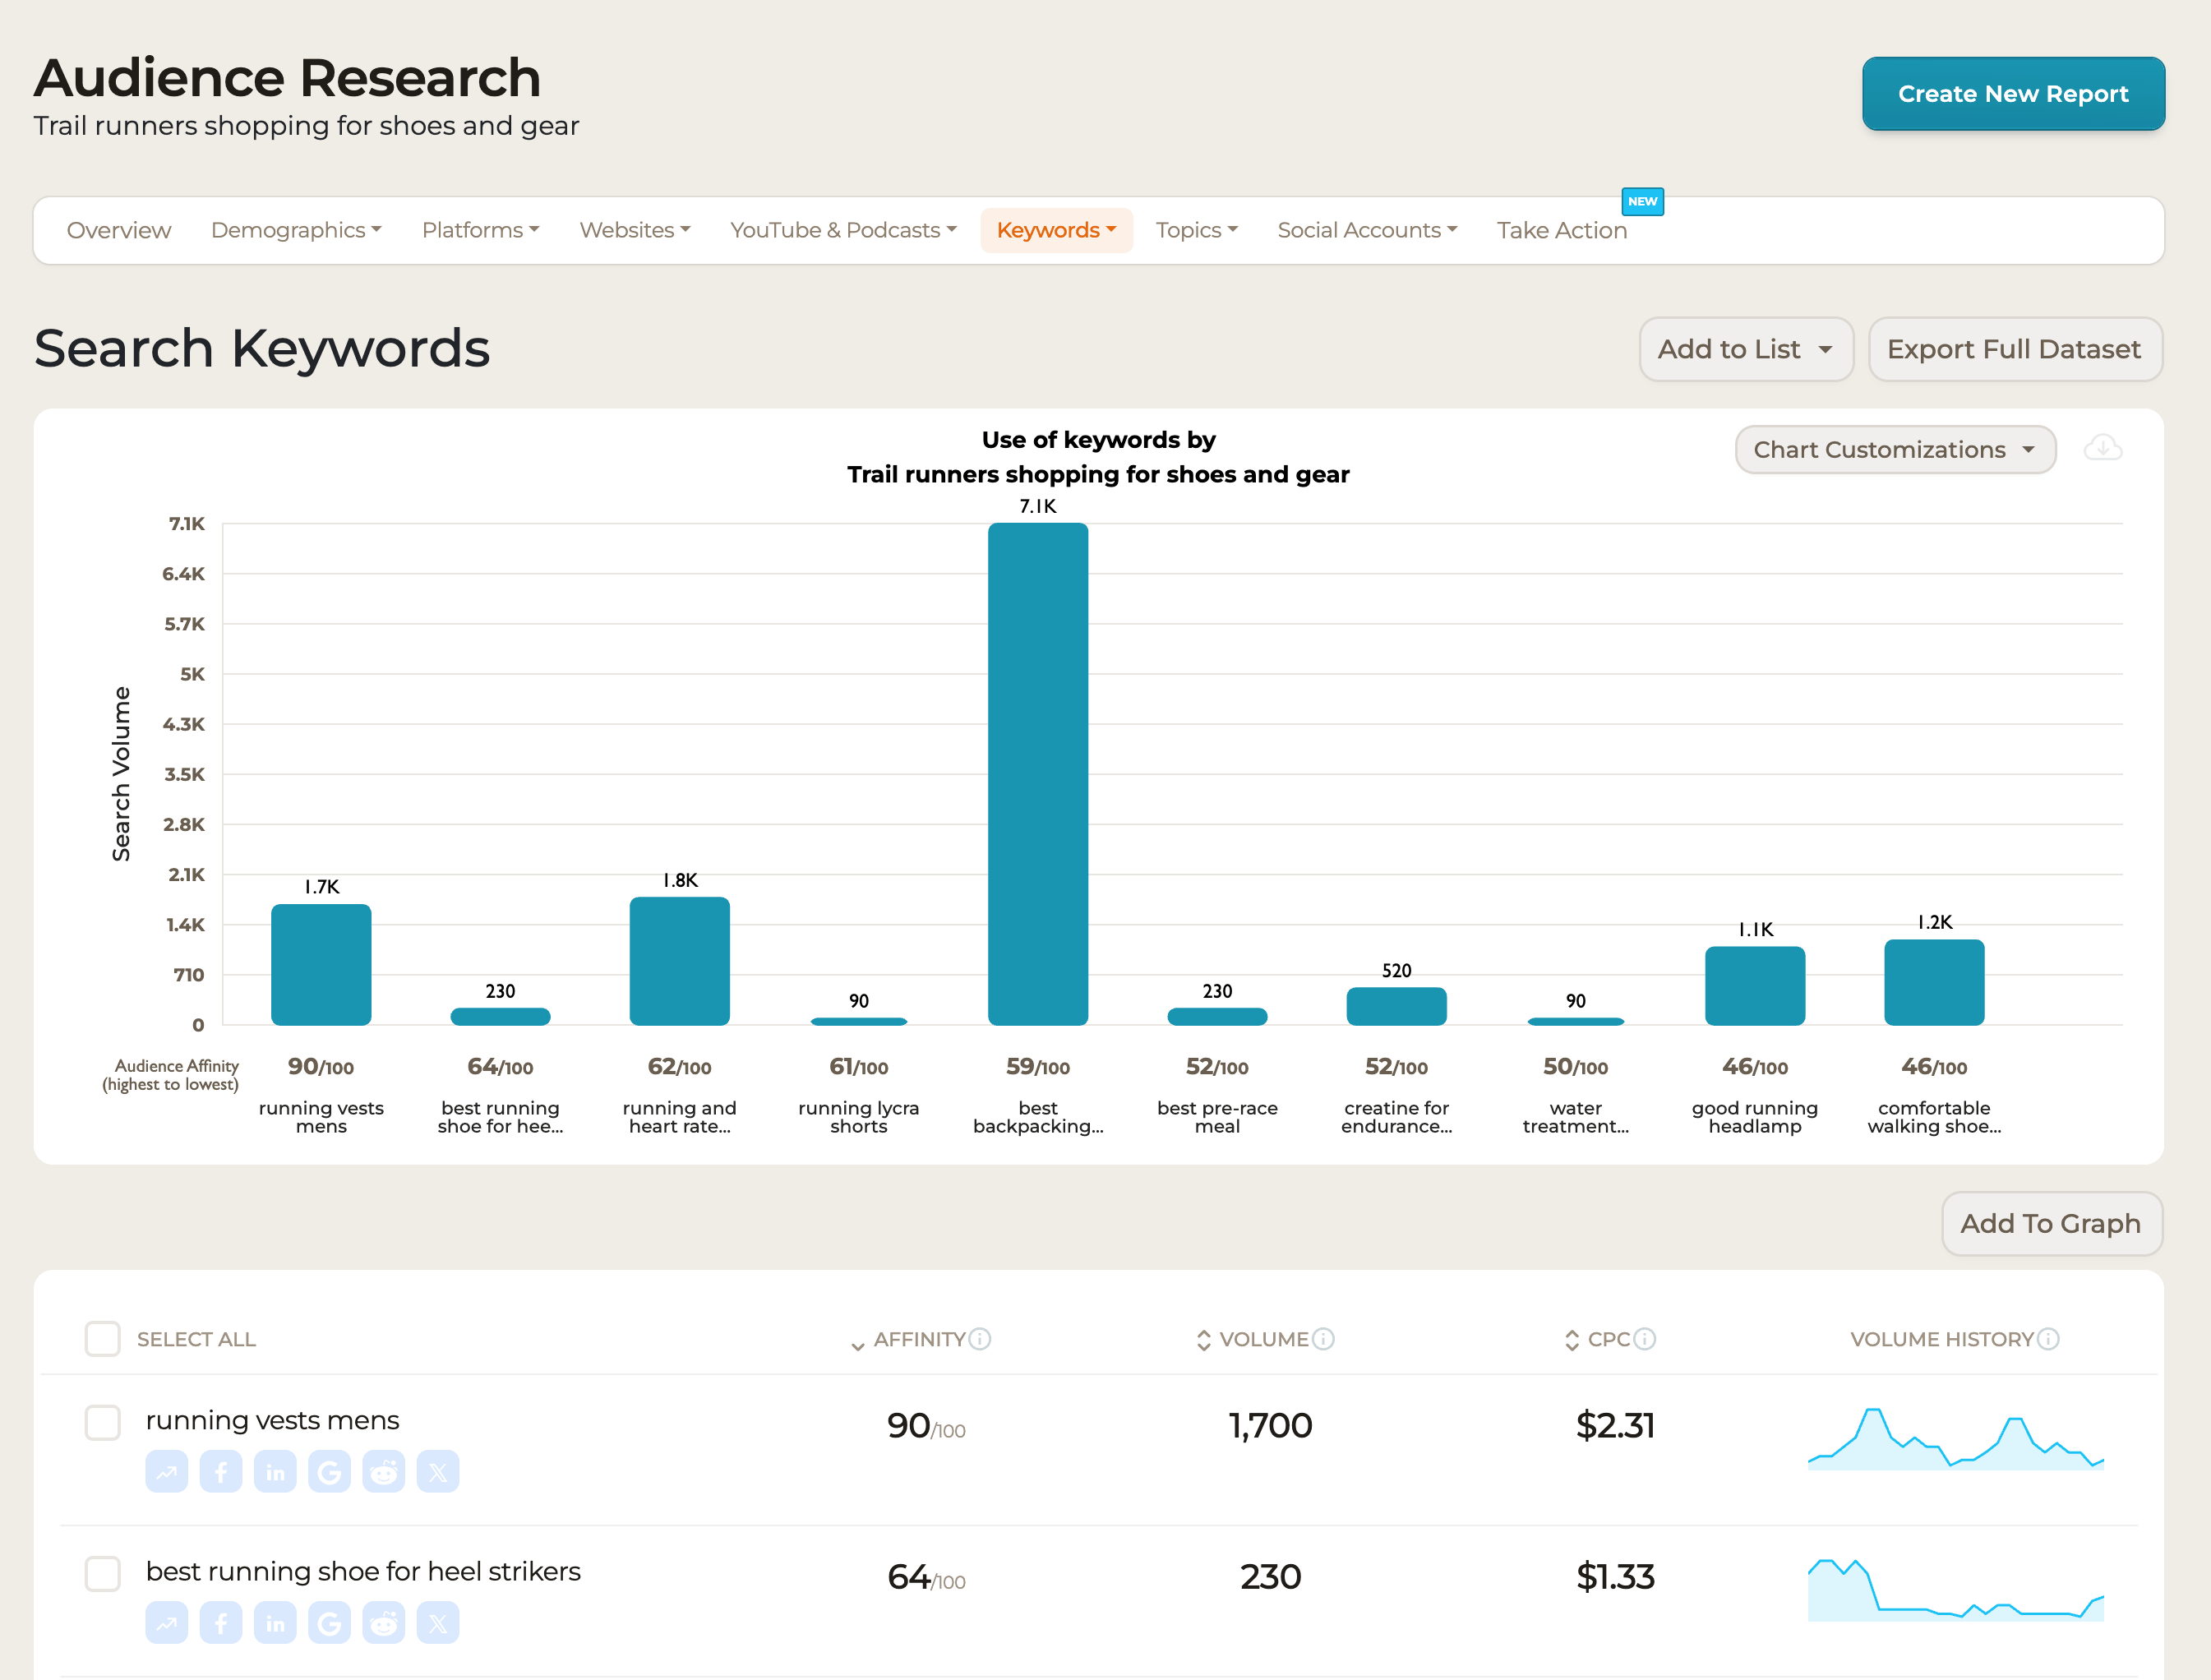Click the LinkedIn icon for running vests mens
The height and width of the screenshot is (1680, 2211).
275,1471
